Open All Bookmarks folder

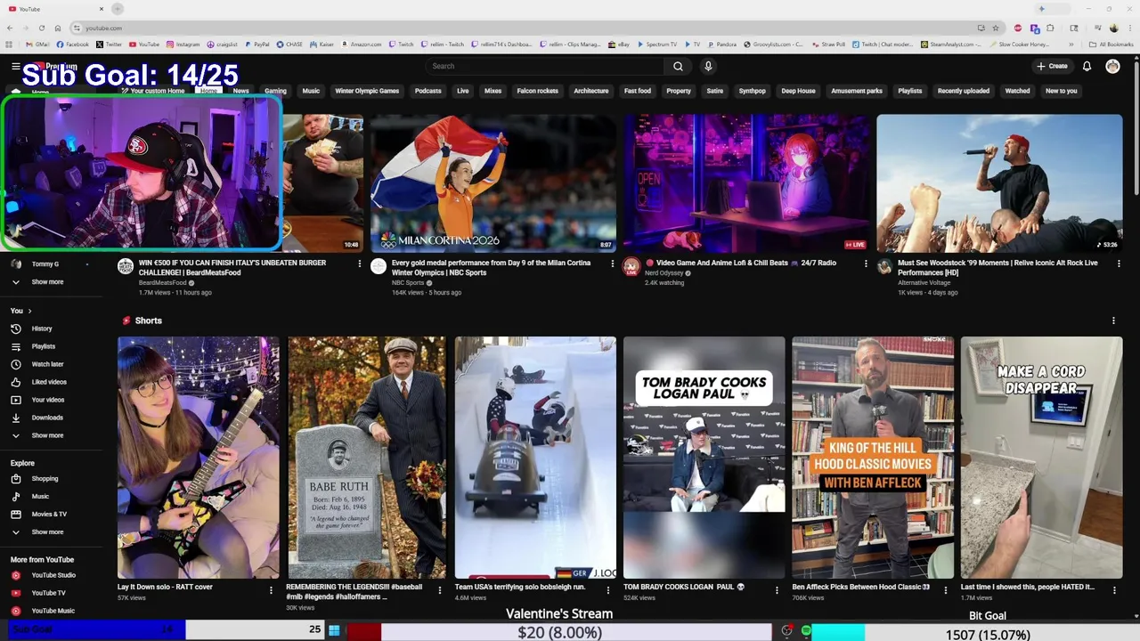pyautogui.click(x=1111, y=44)
